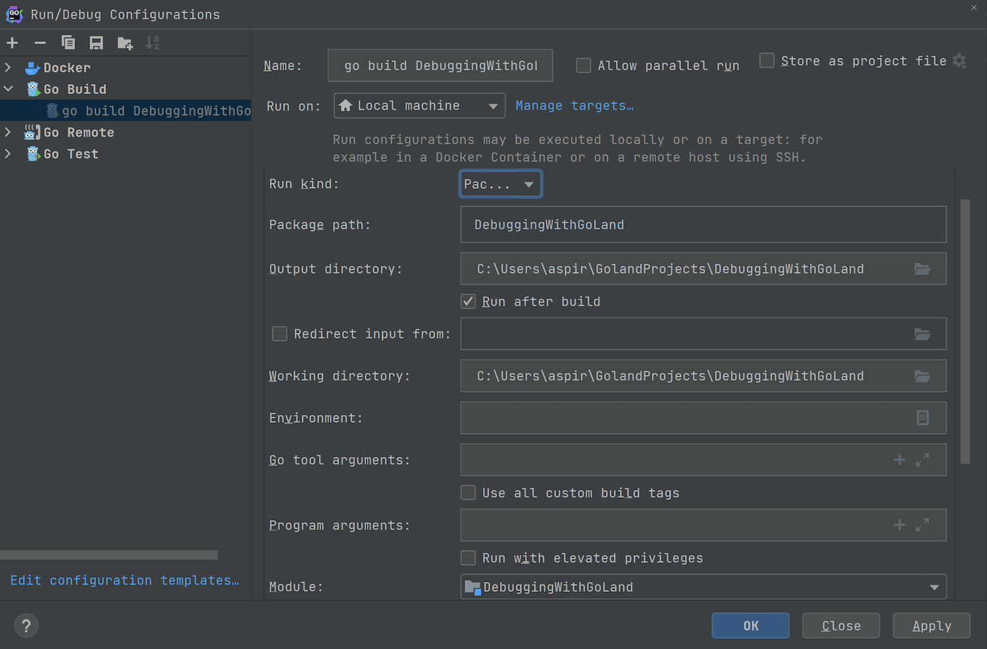Click the Apply button

pyautogui.click(x=932, y=625)
